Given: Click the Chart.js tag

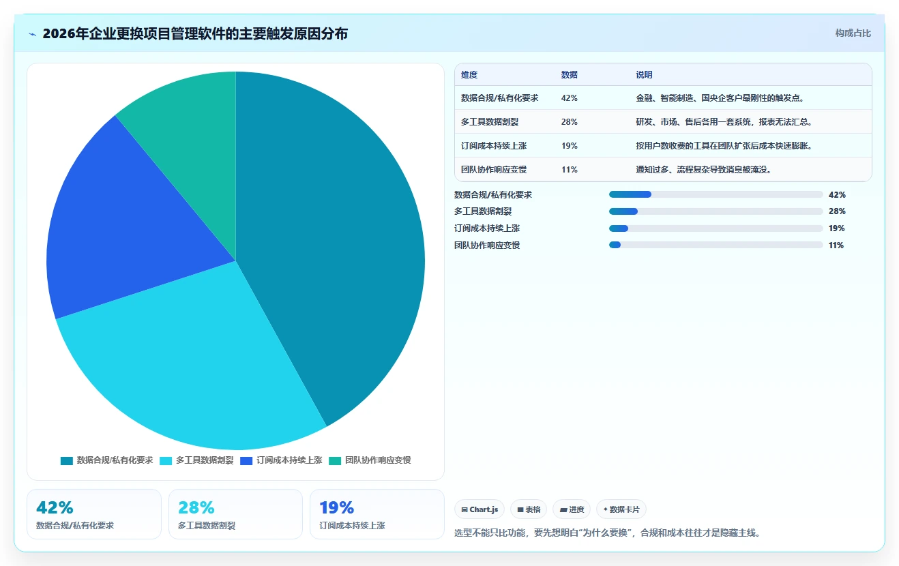Looking at the screenshot, I should tap(480, 509).
